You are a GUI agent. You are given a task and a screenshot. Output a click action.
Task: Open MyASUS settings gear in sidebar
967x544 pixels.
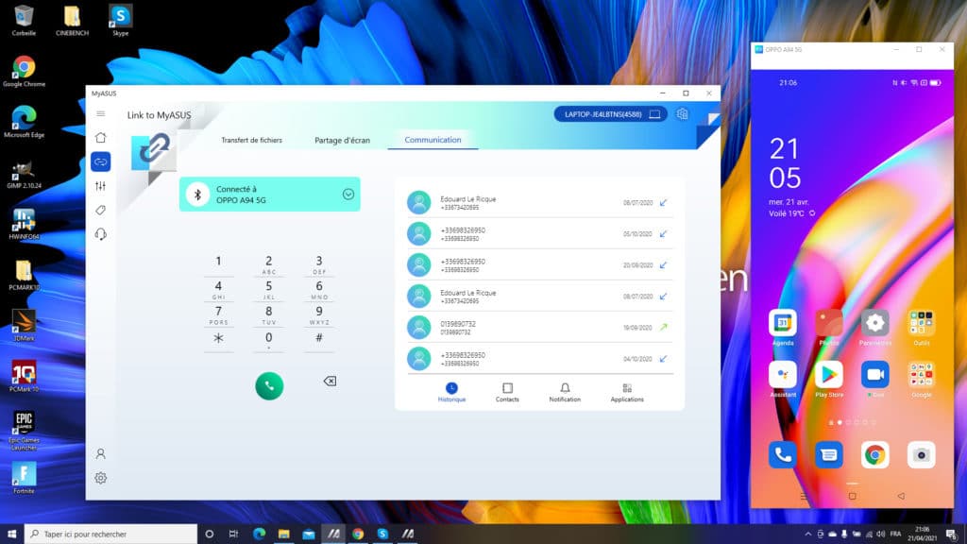100,478
